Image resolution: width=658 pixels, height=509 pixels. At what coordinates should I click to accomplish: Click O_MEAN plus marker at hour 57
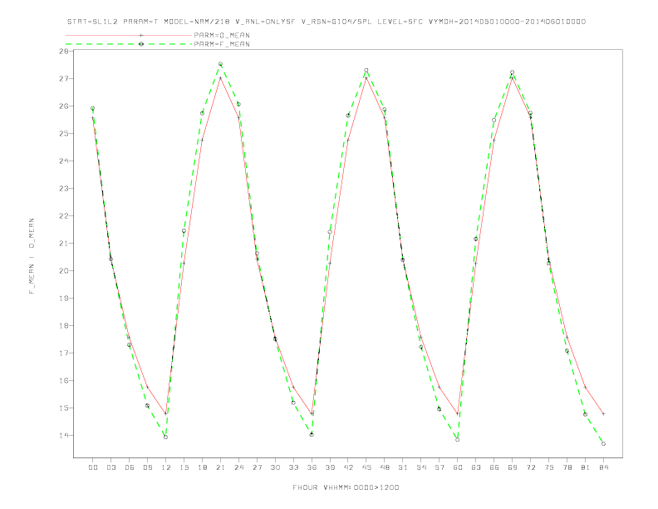pos(439,387)
